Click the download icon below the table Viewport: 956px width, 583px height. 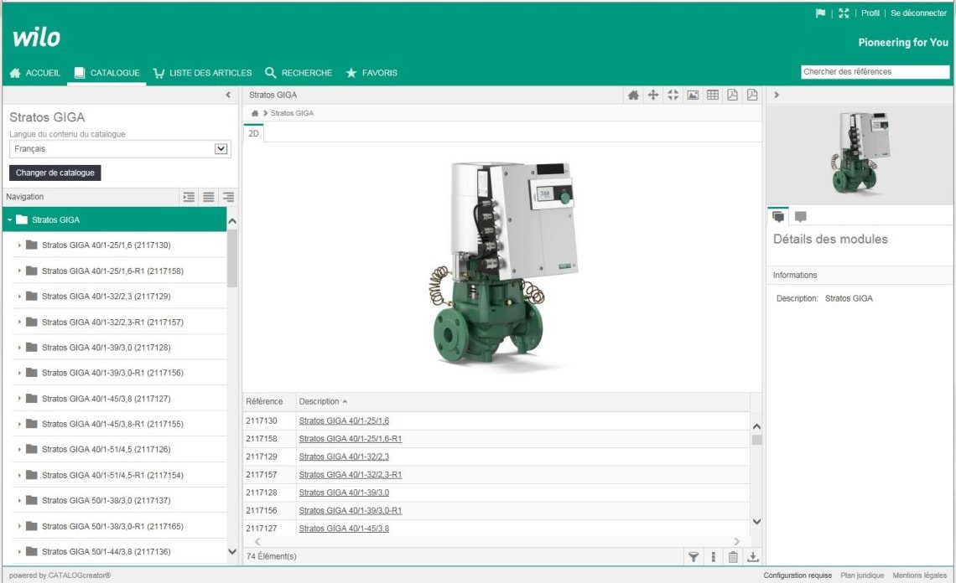pyautogui.click(x=753, y=557)
